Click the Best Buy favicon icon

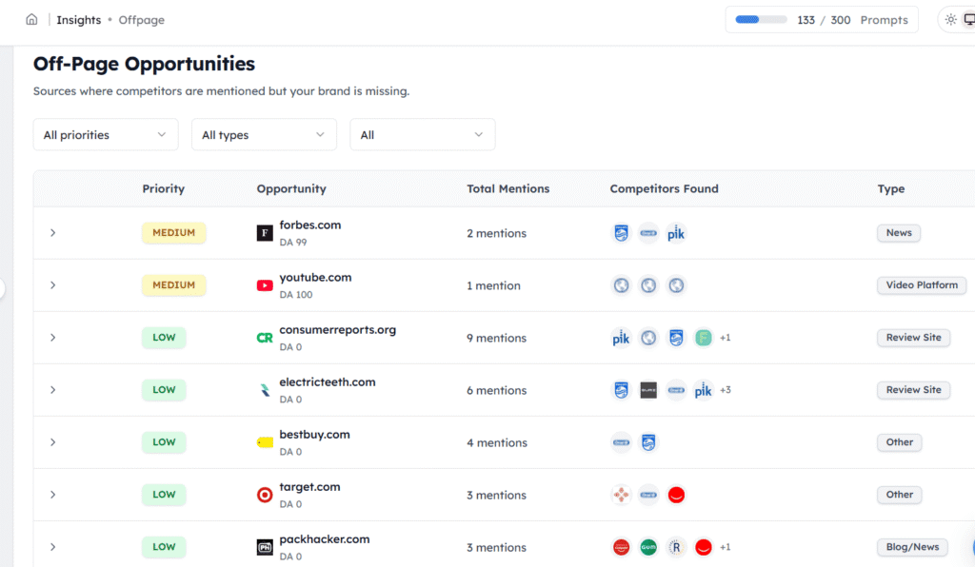coord(265,441)
